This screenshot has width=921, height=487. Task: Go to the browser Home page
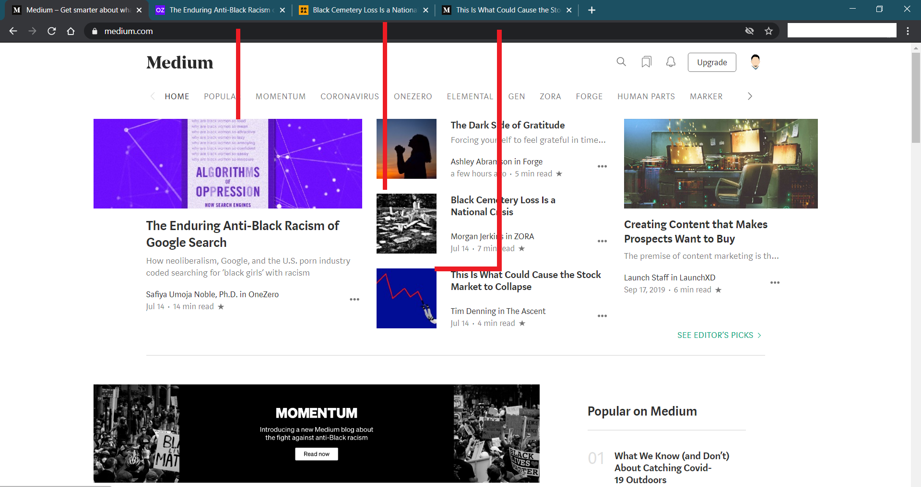pyautogui.click(x=71, y=31)
